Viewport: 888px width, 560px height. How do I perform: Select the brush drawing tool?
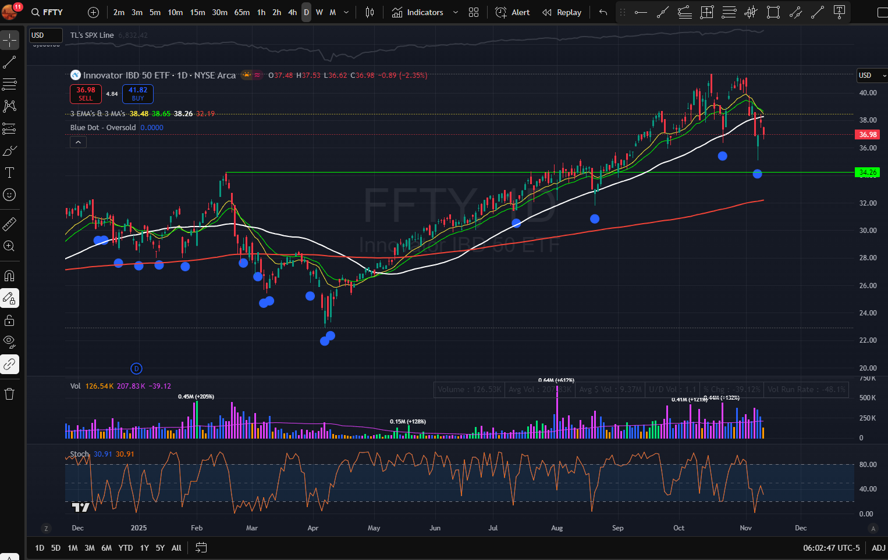click(x=9, y=150)
